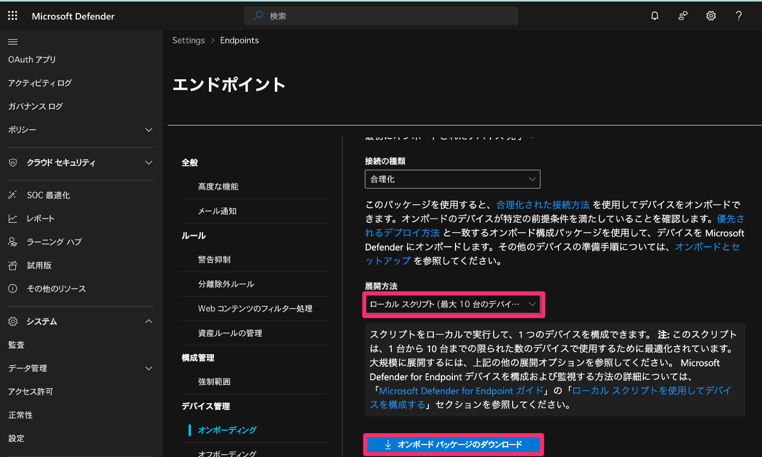
Task: Select Web コンテンツのフィルター処理 item
Action: pos(255,309)
